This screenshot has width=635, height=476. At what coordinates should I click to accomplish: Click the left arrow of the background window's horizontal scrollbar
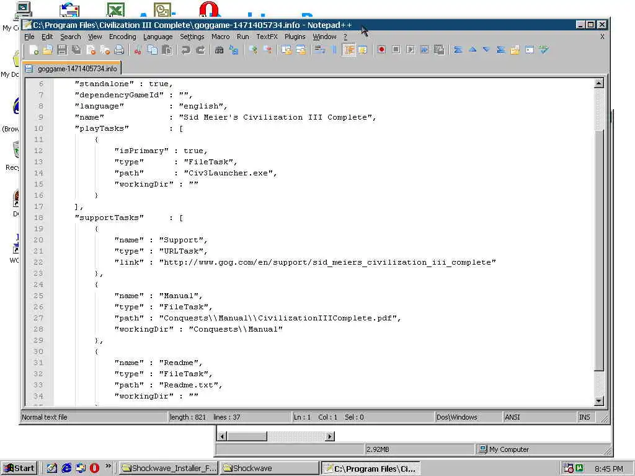pos(222,436)
